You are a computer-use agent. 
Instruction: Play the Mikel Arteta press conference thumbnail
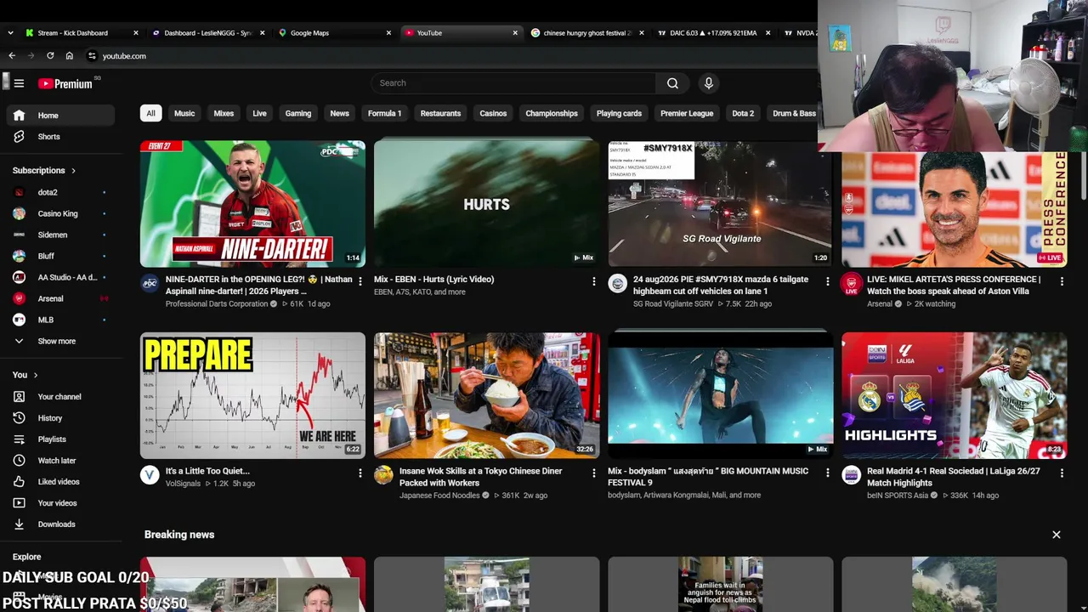tap(954, 209)
